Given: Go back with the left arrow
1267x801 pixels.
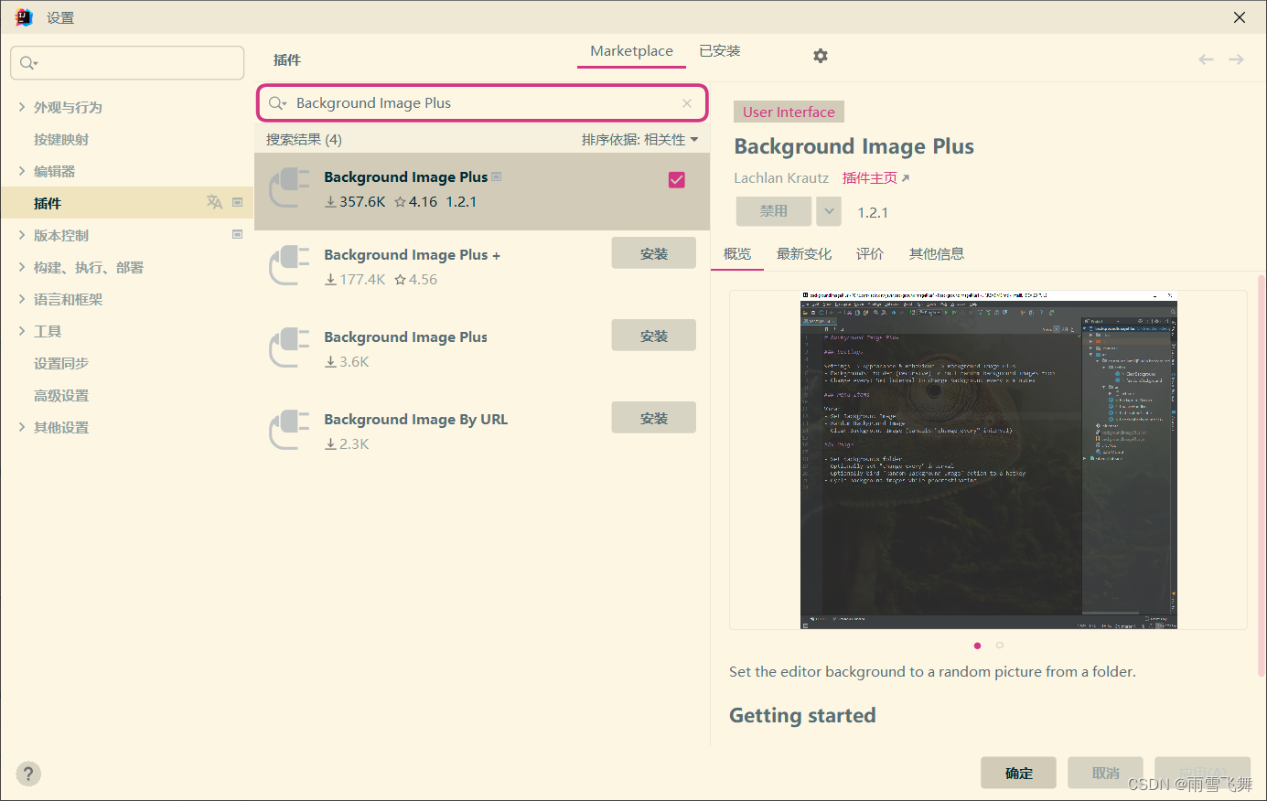Looking at the screenshot, I should (1206, 59).
